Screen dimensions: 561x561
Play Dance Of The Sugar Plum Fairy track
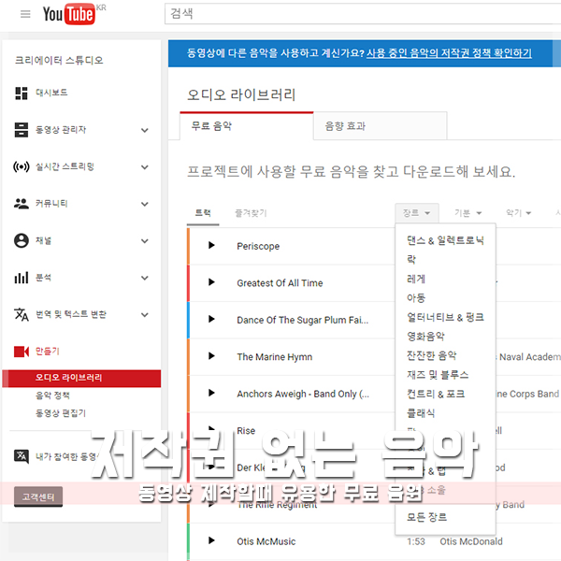[211, 319]
